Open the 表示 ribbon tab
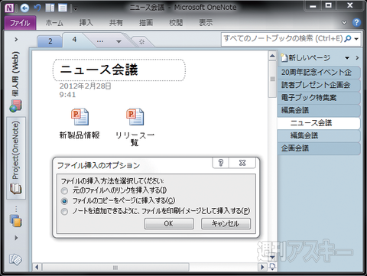 click(x=206, y=23)
